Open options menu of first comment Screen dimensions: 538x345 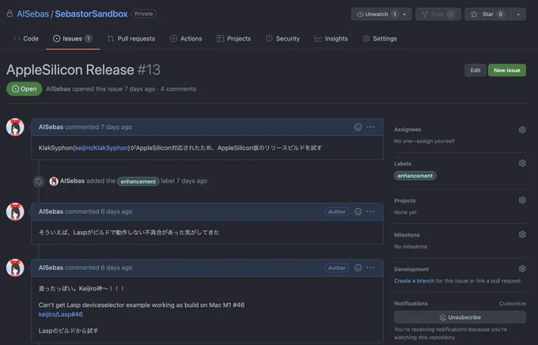point(370,127)
